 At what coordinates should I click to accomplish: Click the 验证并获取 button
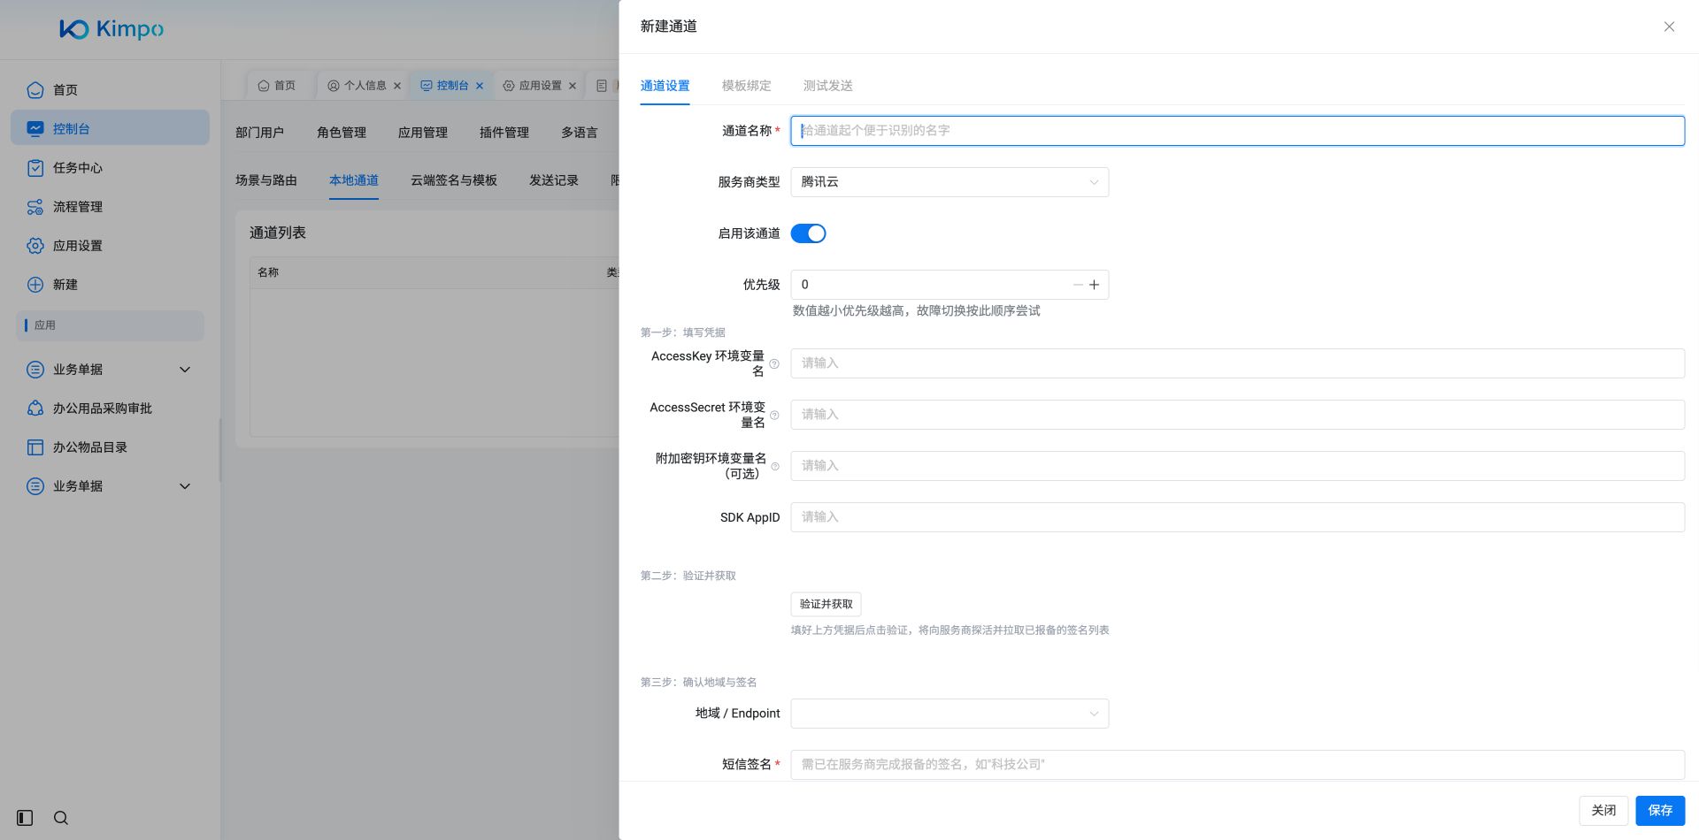[x=826, y=604]
